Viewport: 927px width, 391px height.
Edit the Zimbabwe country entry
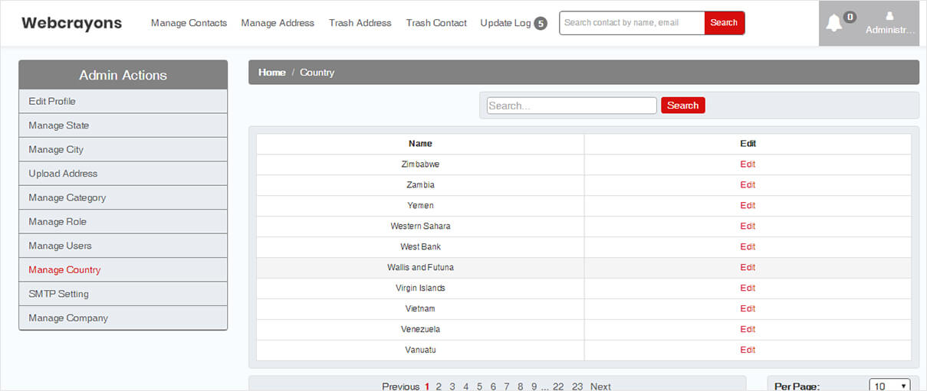(748, 165)
